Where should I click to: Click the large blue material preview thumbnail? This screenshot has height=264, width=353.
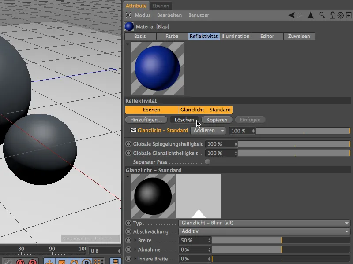[158, 68]
